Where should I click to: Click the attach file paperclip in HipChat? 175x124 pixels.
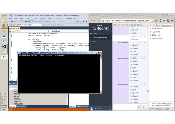point(138,107)
